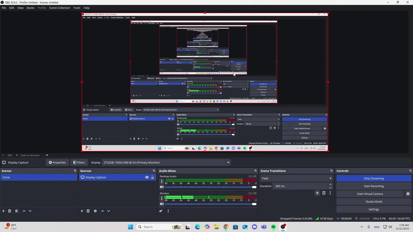This screenshot has height=232, width=413.
Task: Remove selected scene with the Scenes trash icon
Action: point(9,211)
